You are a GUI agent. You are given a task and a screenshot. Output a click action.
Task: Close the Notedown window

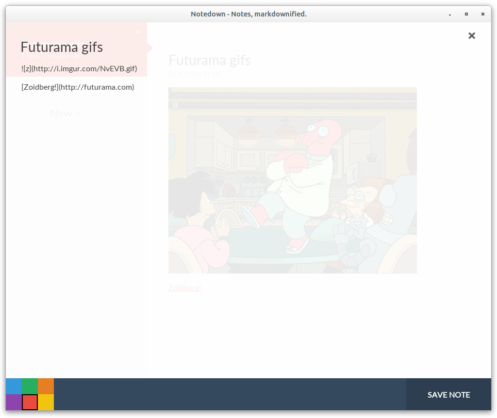(483, 14)
